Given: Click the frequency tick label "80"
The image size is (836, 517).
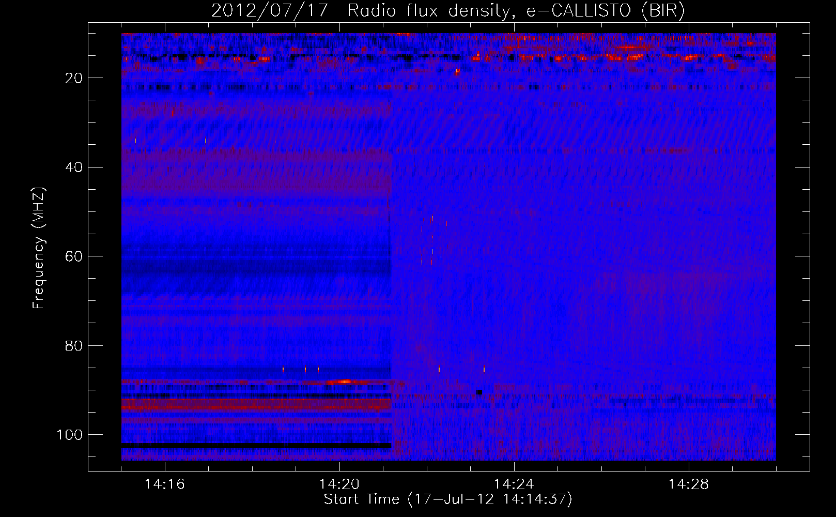Looking at the screenshot, I should click(74, 346).
